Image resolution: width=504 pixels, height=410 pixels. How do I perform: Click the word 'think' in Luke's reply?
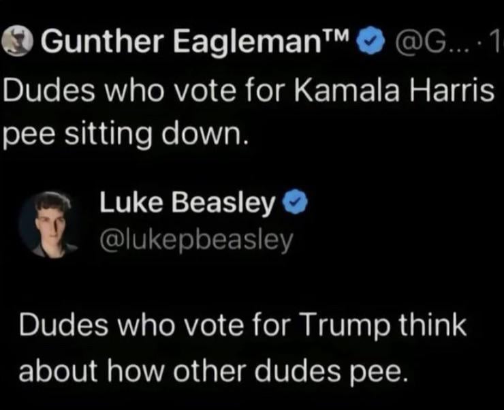click(432, 324)
